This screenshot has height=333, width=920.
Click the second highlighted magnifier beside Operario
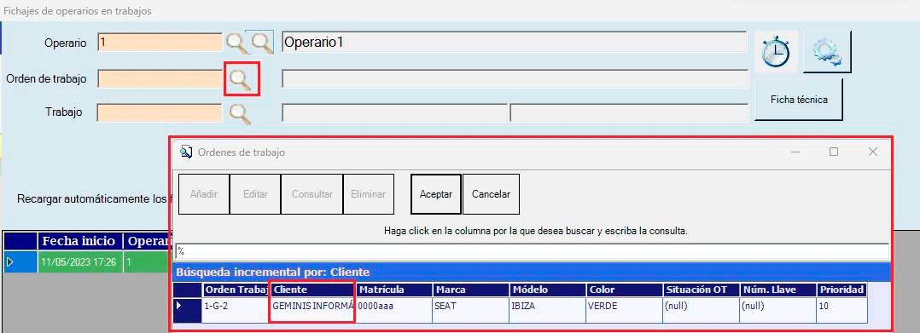click(261, 43)
